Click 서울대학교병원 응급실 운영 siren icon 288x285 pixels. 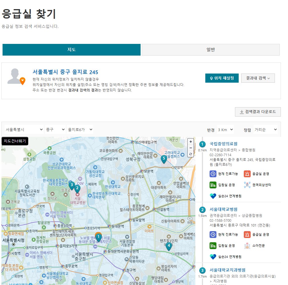[247, 235]
